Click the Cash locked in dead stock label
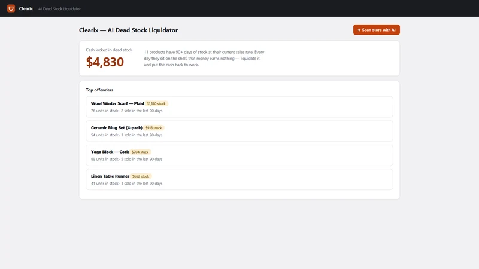 (109, 50)
